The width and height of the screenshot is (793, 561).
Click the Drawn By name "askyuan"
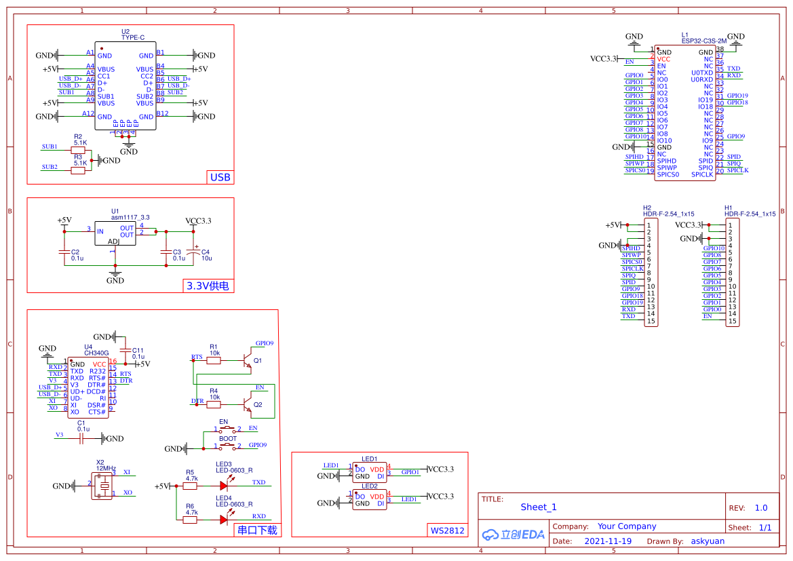pos(708,541)
